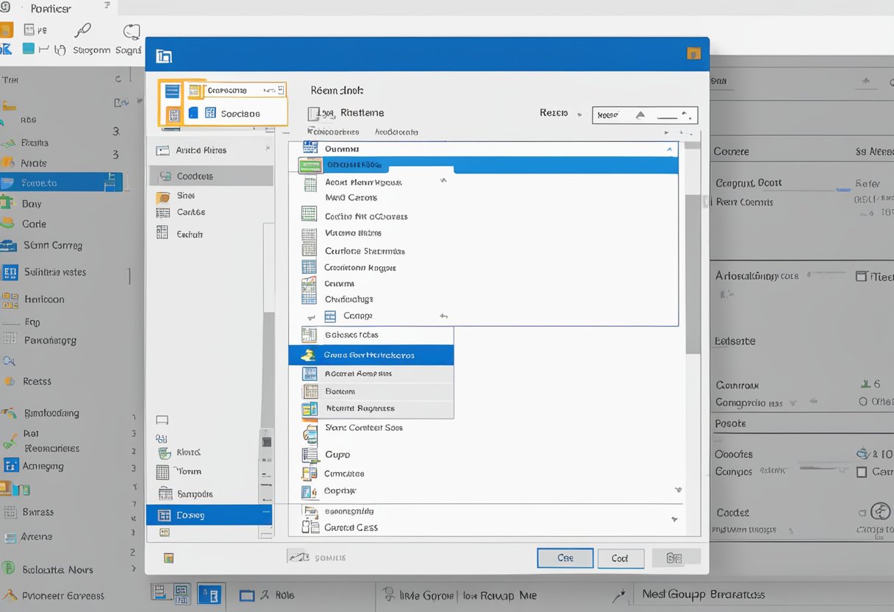The height and width of the screenshot is (612, 894).
Task: Collapse the list group using the up chevron
Action: click(670, 148)
